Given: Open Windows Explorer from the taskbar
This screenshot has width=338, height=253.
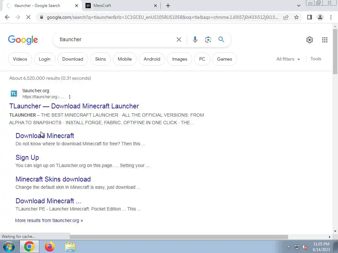Looking at the screenshot, I should point(70,247).
